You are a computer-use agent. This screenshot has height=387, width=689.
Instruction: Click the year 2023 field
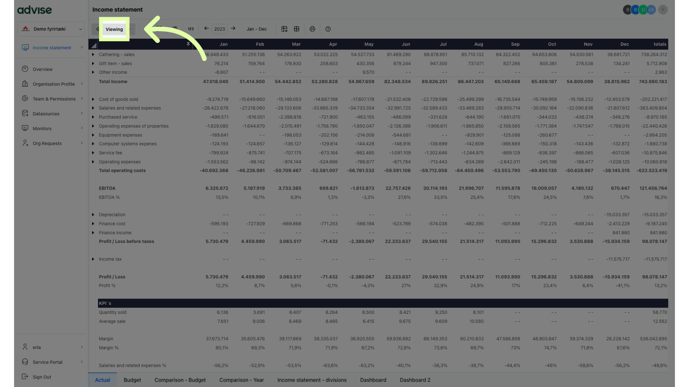(x=220, y=29)
